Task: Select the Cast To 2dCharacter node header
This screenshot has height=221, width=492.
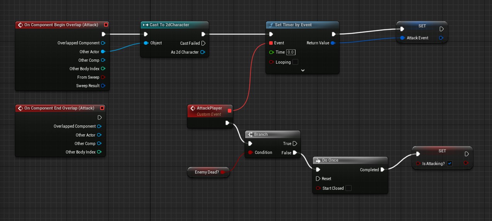Action: coord(174,25)
